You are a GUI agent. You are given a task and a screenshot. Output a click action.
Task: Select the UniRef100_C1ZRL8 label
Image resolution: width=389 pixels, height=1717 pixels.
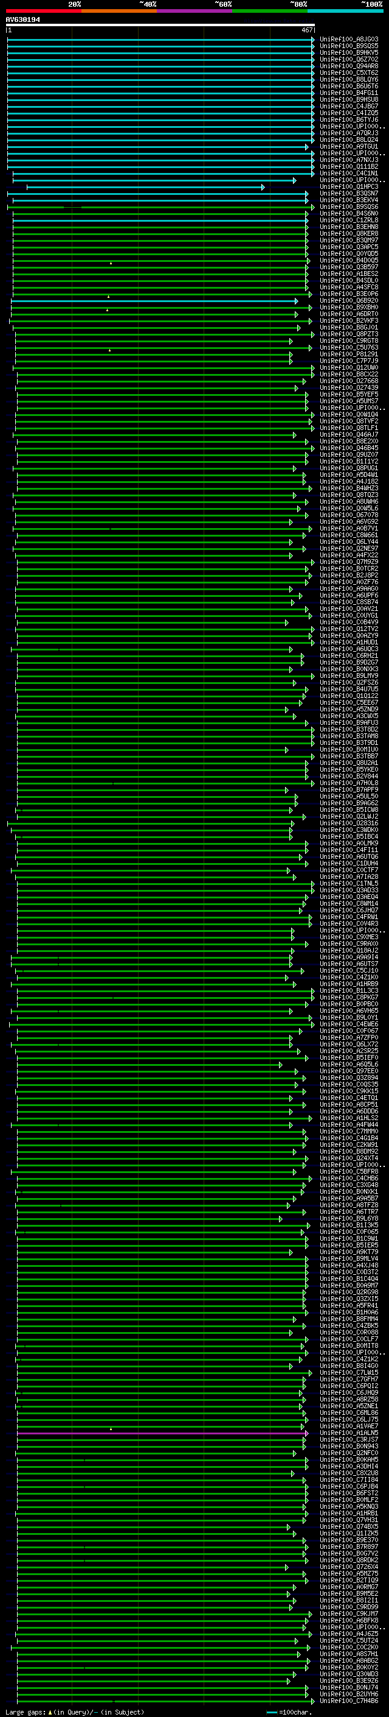[x=349, y=220]
